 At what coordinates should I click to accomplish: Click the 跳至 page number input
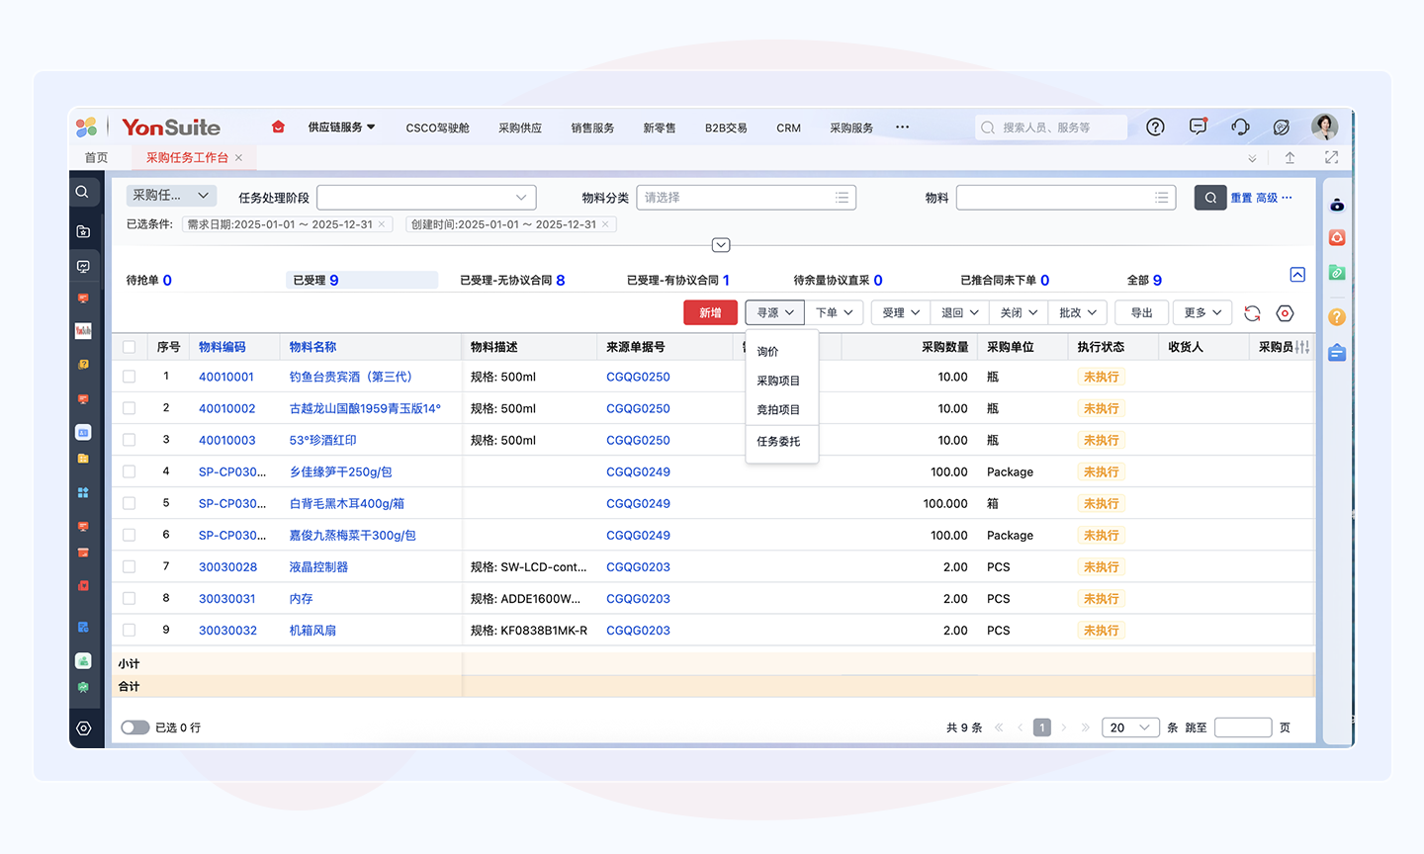(1242, 727)
